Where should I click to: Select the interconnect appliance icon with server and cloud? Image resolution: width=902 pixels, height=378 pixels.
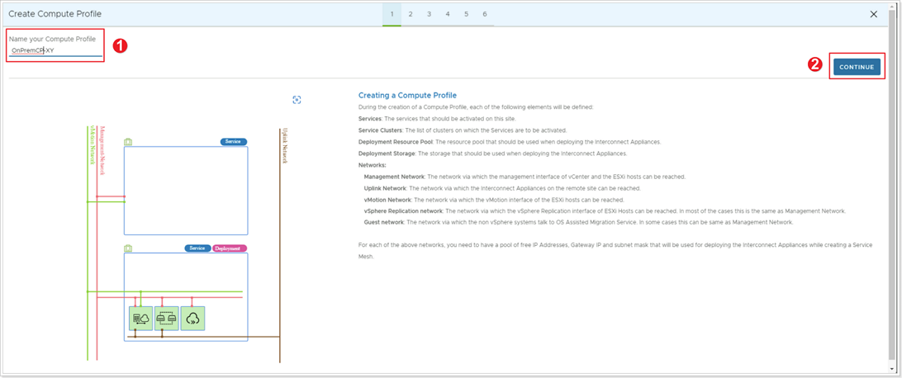pyautogui.click(x=140, y=318)
